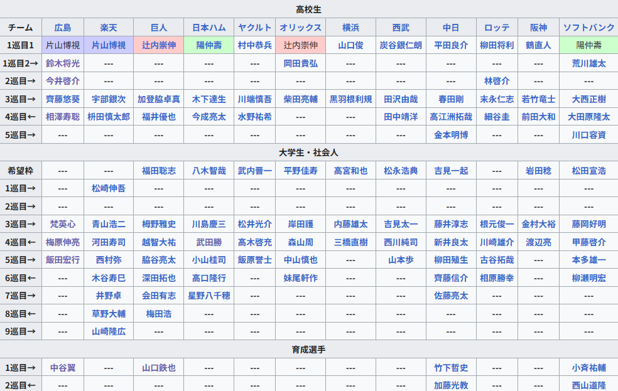Image resolution: width=618 pixels, height=391 pixels.
Task: Open the ソフトバンク team link
Action: pyautogui.click(x=588, y=28)
